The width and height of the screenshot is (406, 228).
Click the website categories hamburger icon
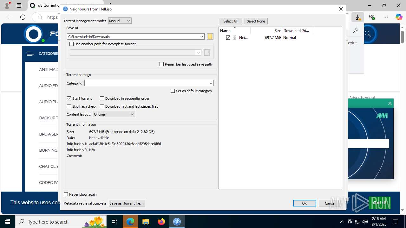[30, 54]
